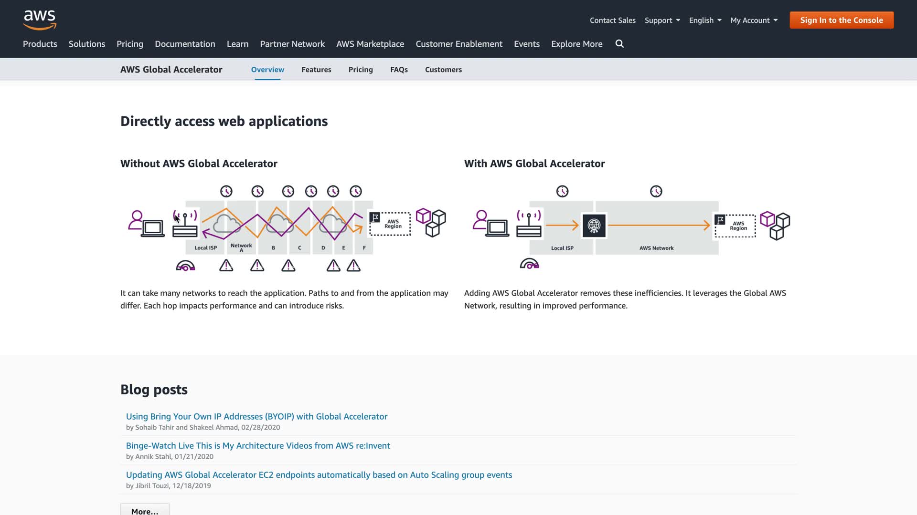Open the English language dropdown
The width and height of the screenshot is (917, 515).
705,20
